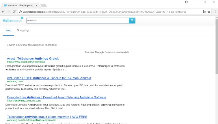
Task: Minimize the browser window
Action: [x=196, y=2]
